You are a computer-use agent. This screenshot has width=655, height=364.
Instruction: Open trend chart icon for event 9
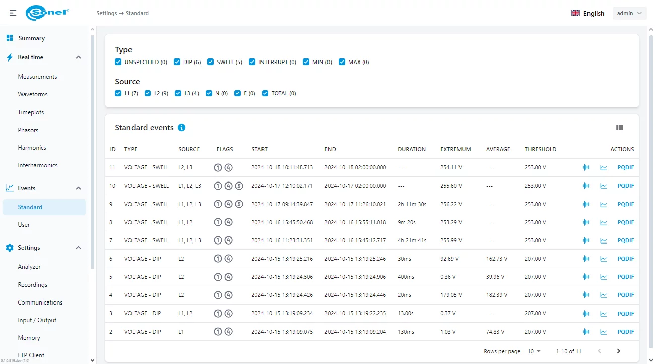[603, 204]
